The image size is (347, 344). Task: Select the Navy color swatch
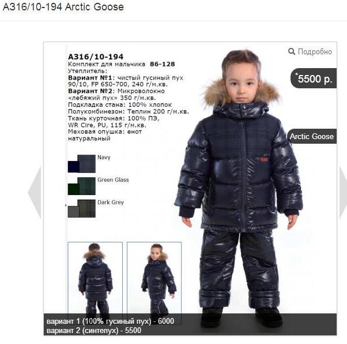click(x=82, y=163)
